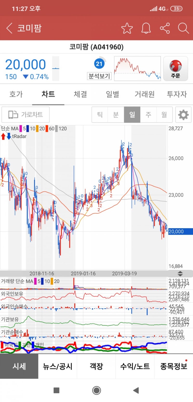Image resolution: width=193 pixels, height=402 pixels.
Task: Switch to the 호가 tab
Action: [16, 94]
